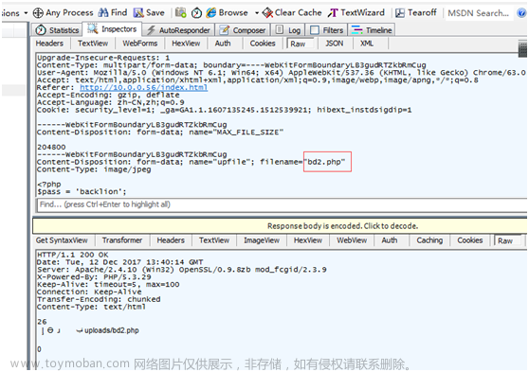The image size is (529, 372).
Task: Open the WebForms request tab
Action: 140,44
